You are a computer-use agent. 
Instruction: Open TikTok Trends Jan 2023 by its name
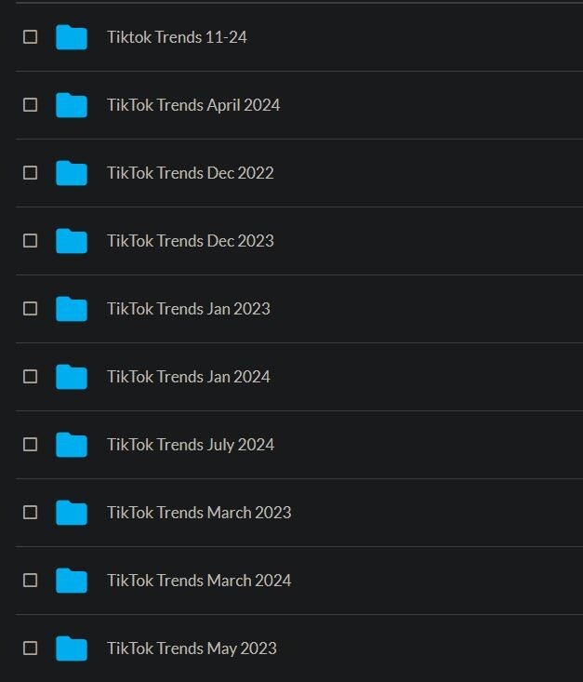click(188, 309)
